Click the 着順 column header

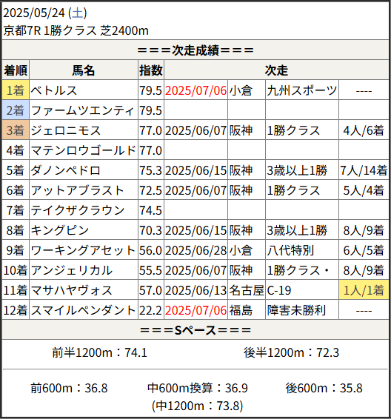tap(16, 70)
